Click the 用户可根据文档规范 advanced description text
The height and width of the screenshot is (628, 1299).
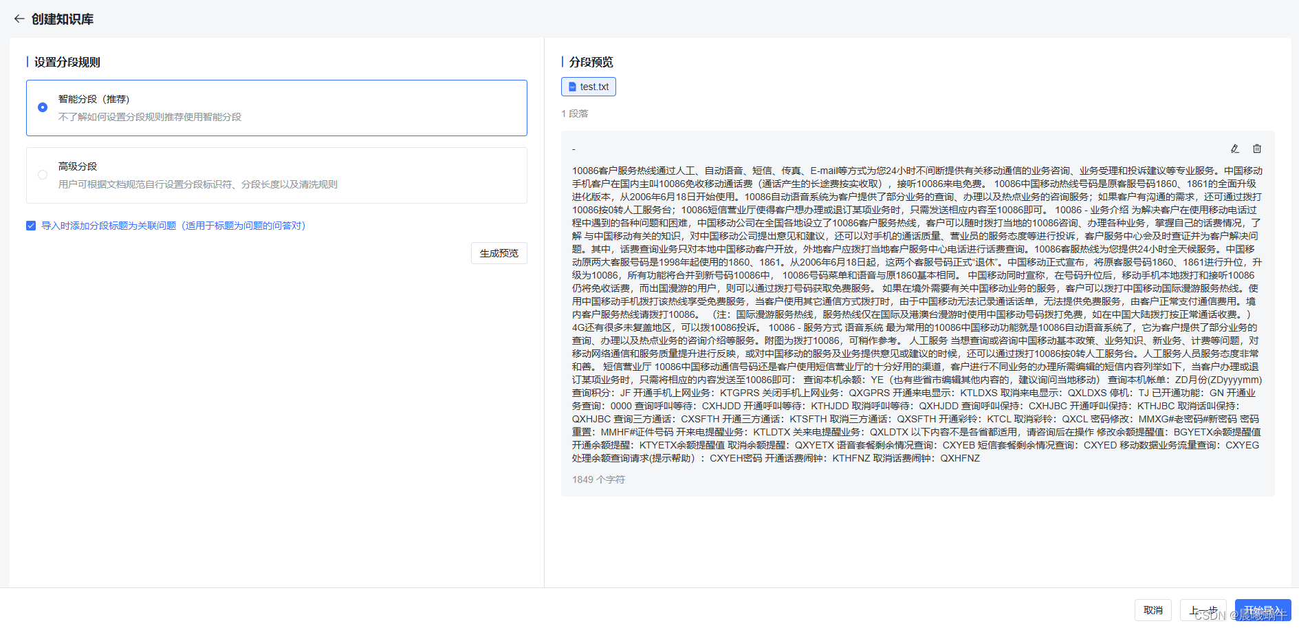(198, 184)
